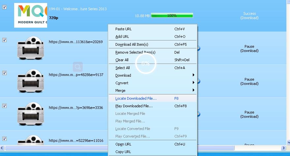Expand the Merge submenu

pos(153,91)
